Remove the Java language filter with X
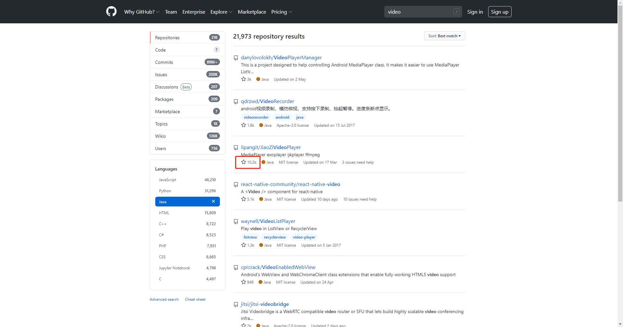The image size is (623, 327). [x=213, y=202]
